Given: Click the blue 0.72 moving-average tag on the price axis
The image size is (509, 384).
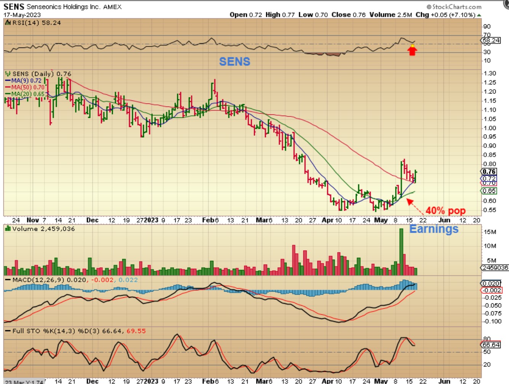Looking at the screenshot, I should click(489, 178).
